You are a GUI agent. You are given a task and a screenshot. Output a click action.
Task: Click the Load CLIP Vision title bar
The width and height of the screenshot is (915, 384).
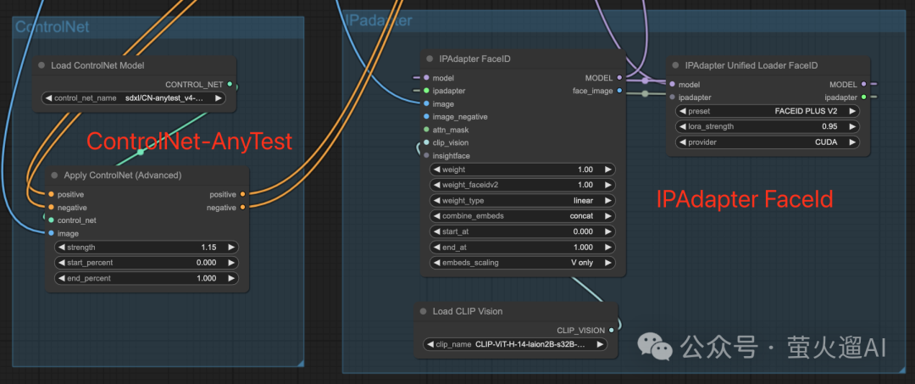coord(516,311)
